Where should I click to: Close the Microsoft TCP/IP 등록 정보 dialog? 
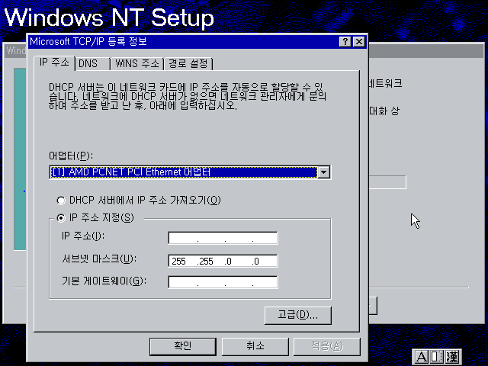[359, 42]
